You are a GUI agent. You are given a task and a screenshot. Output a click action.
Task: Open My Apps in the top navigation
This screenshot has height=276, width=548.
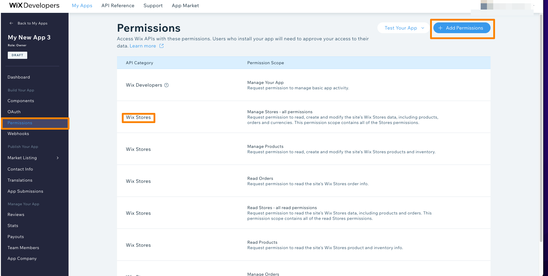[x=82, y=6]
